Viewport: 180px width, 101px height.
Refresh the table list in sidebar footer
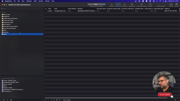(8, 100)
